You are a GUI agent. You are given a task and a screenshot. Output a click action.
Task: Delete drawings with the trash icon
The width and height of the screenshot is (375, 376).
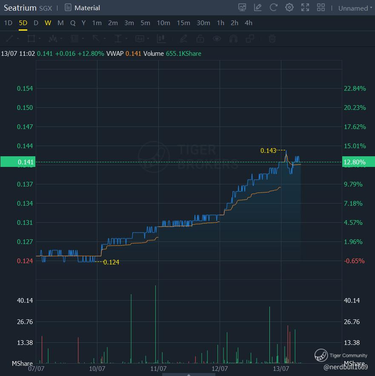272,38
